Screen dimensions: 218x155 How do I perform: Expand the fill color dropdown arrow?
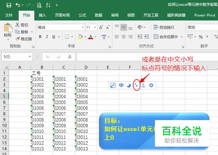[x=85, y=37]
